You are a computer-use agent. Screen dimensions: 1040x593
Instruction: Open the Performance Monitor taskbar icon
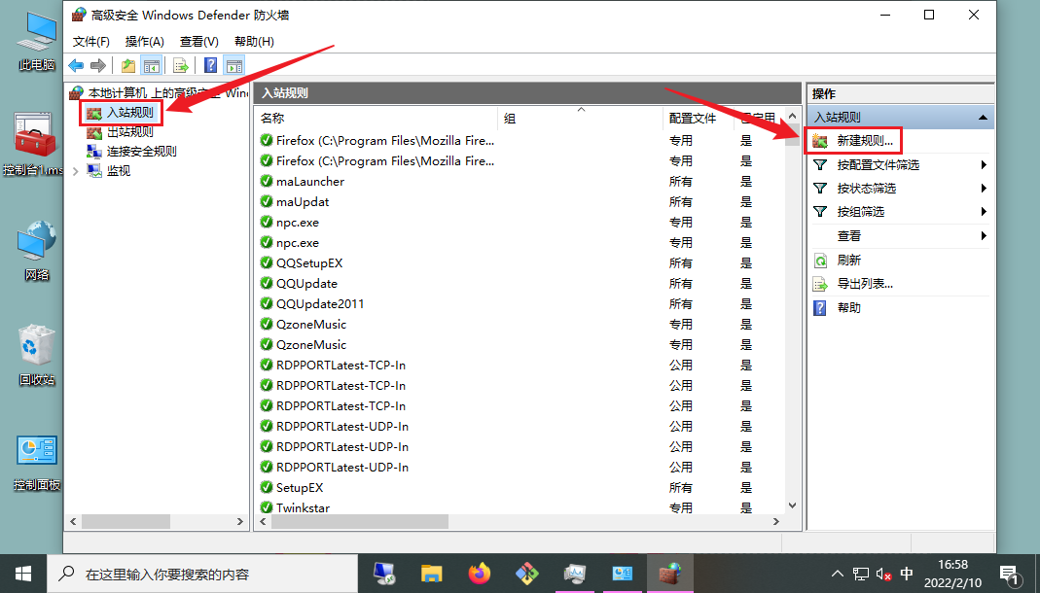pos(574,574)
